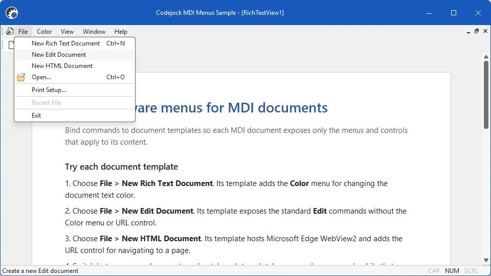Click the scrollbar down arrow
Image resolution: width=491 pixels, height=276 pixels.
point(486,260)
